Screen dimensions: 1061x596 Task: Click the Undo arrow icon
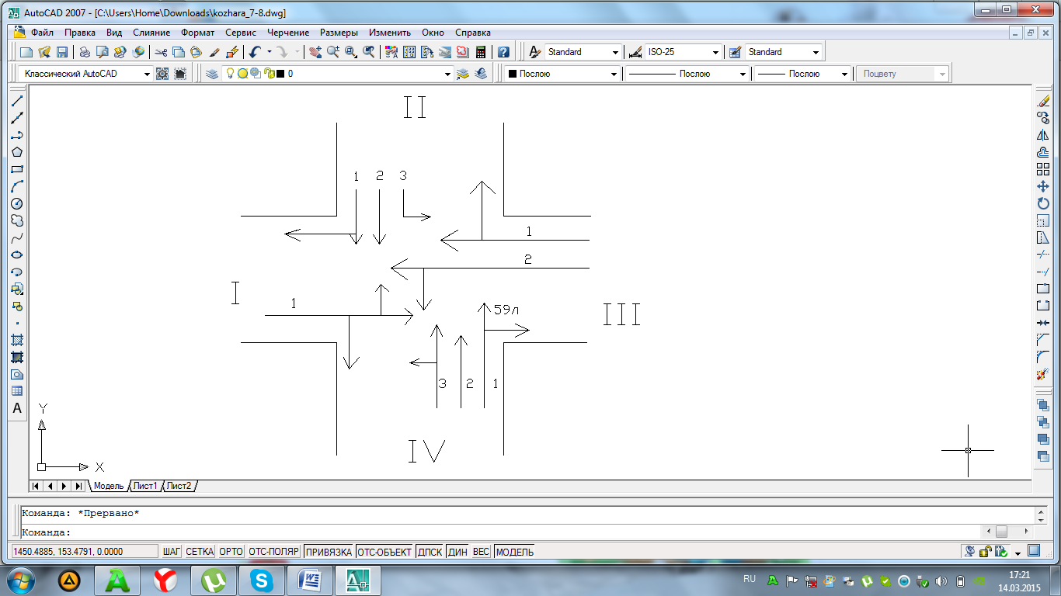254,52
